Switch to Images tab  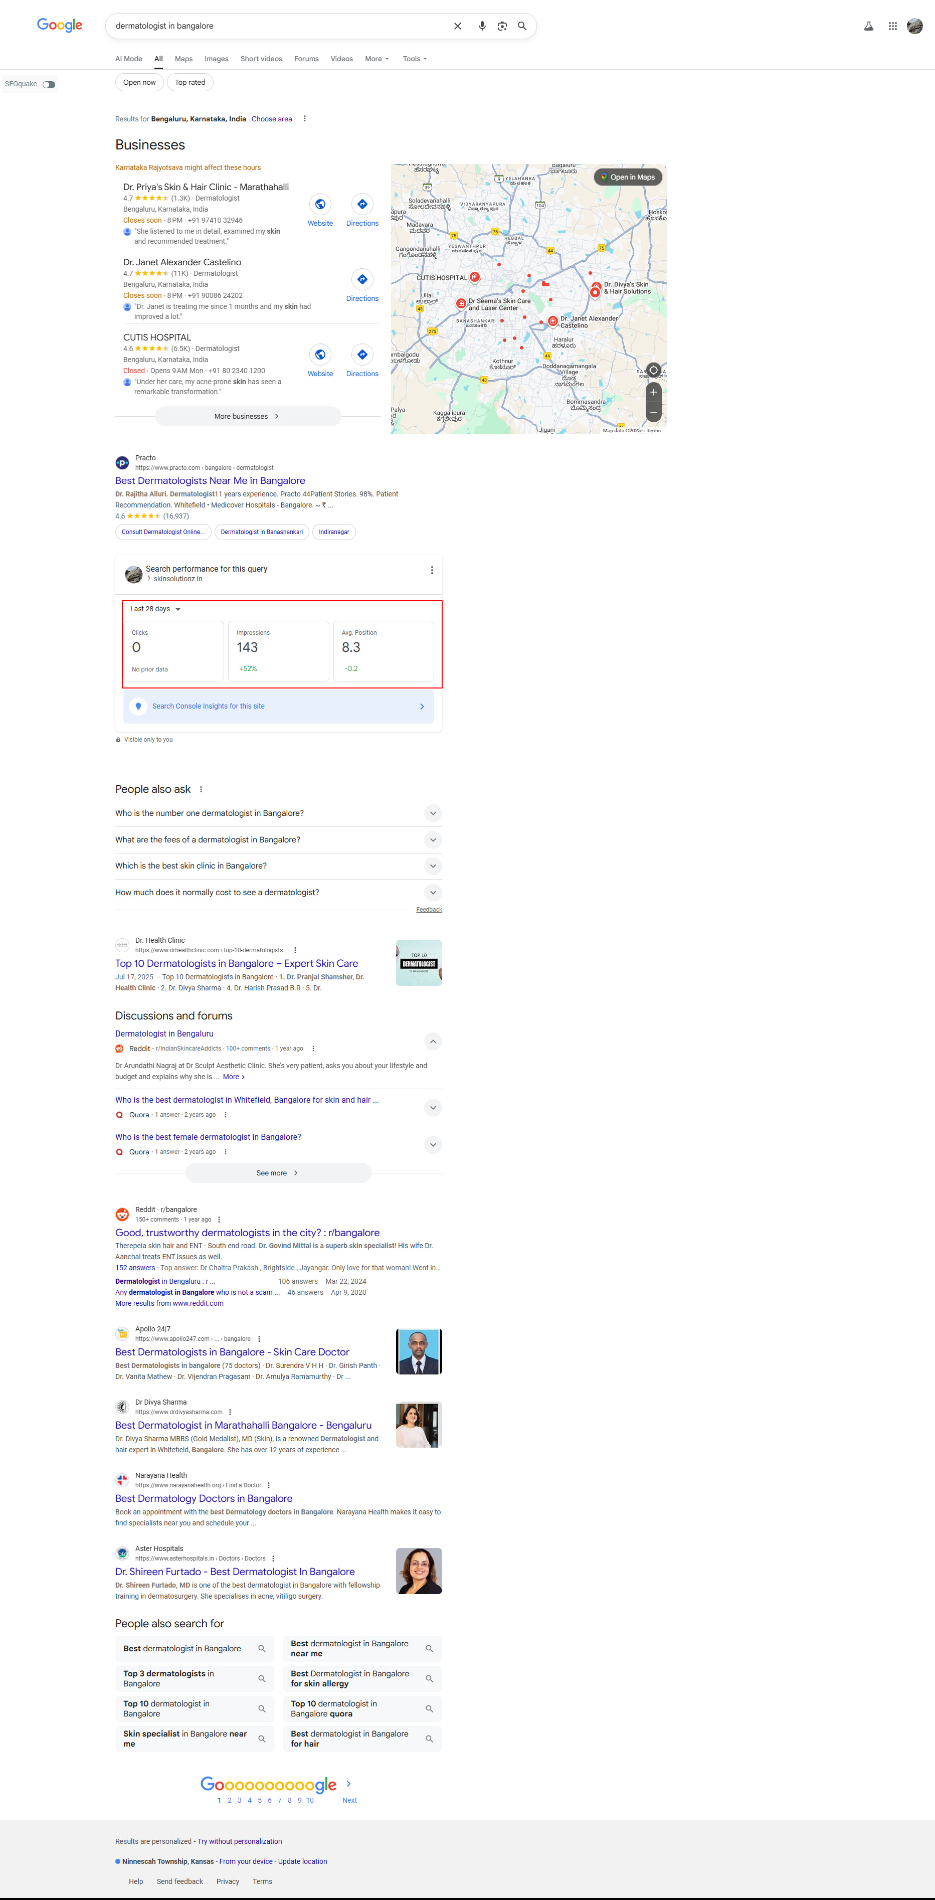pos(216,59)
